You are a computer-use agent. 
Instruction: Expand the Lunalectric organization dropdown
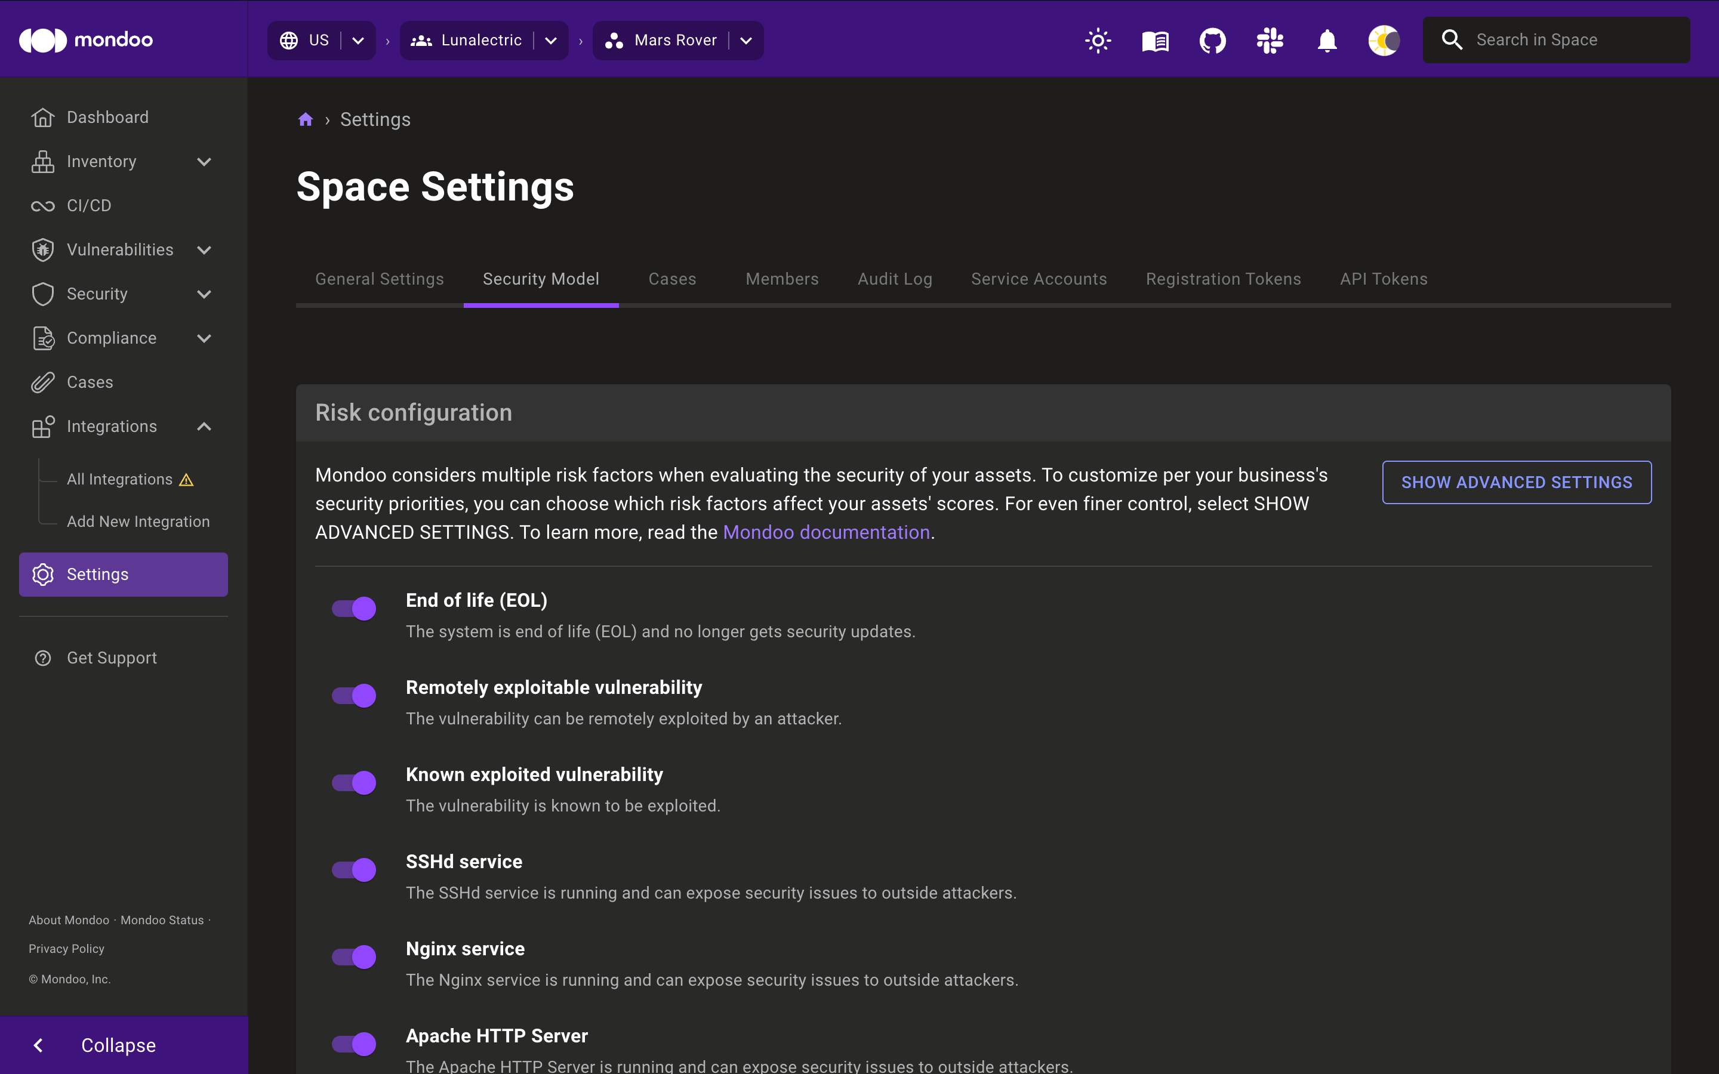tap(552, 39)
